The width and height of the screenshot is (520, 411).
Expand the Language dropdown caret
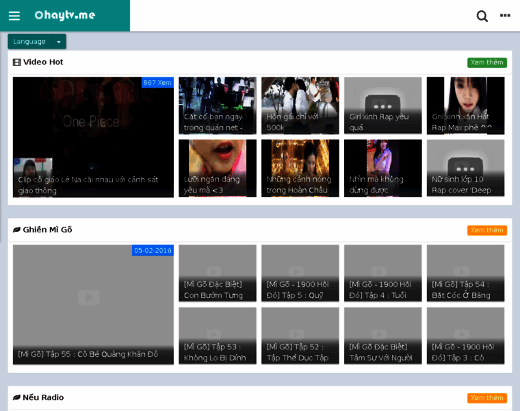59,42
